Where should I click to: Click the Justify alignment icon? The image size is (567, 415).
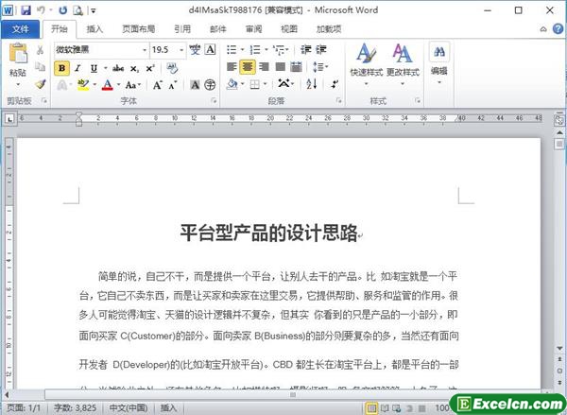[281, 66]
